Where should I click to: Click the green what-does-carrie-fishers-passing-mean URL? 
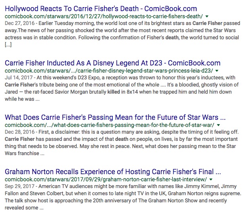pyautogui.click(x=109, y=125)
